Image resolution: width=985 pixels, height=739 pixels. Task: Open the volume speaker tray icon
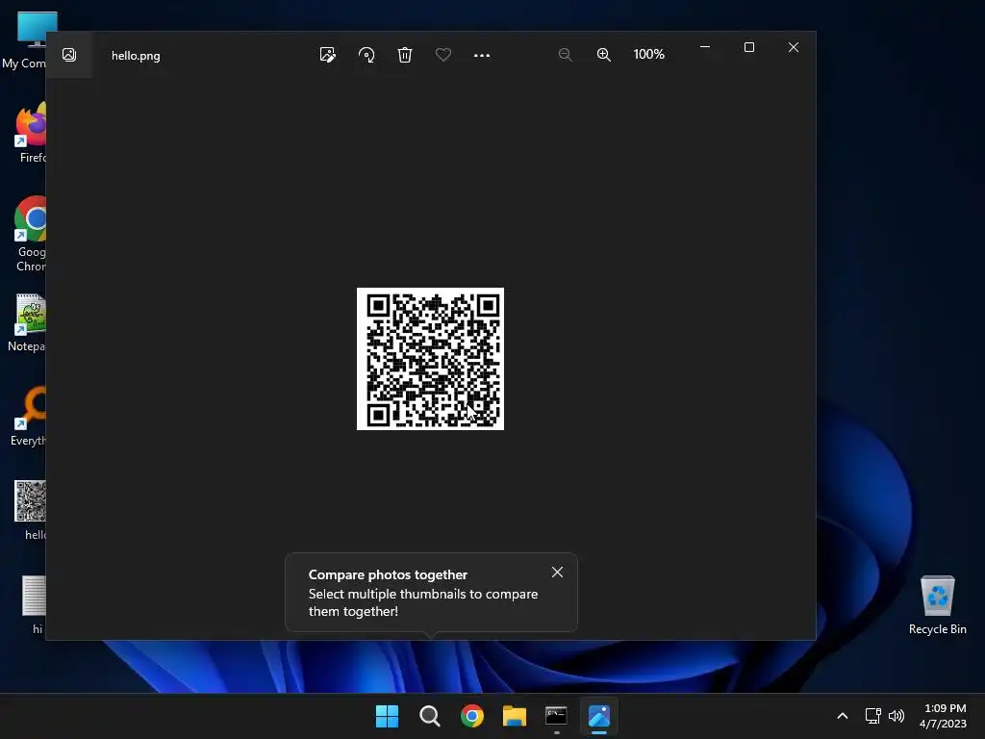point(897,716)
